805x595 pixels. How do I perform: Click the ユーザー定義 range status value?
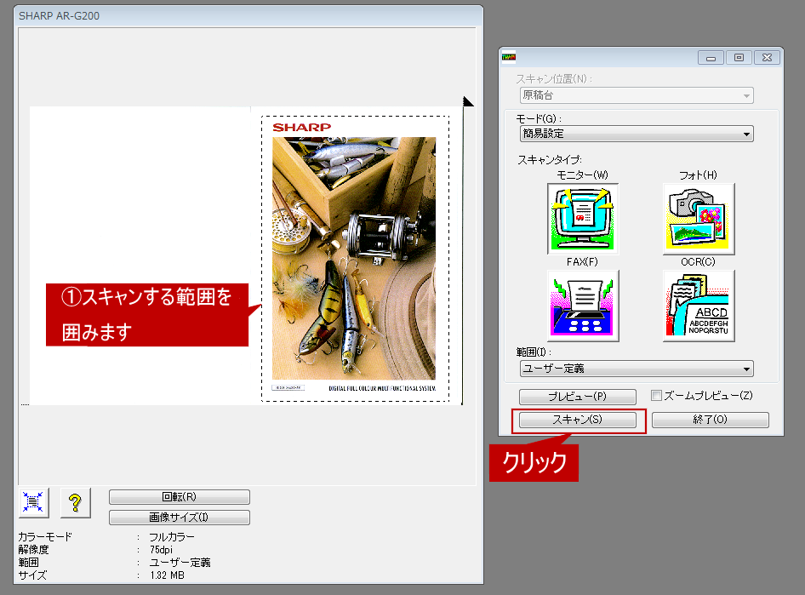[180, 563]
